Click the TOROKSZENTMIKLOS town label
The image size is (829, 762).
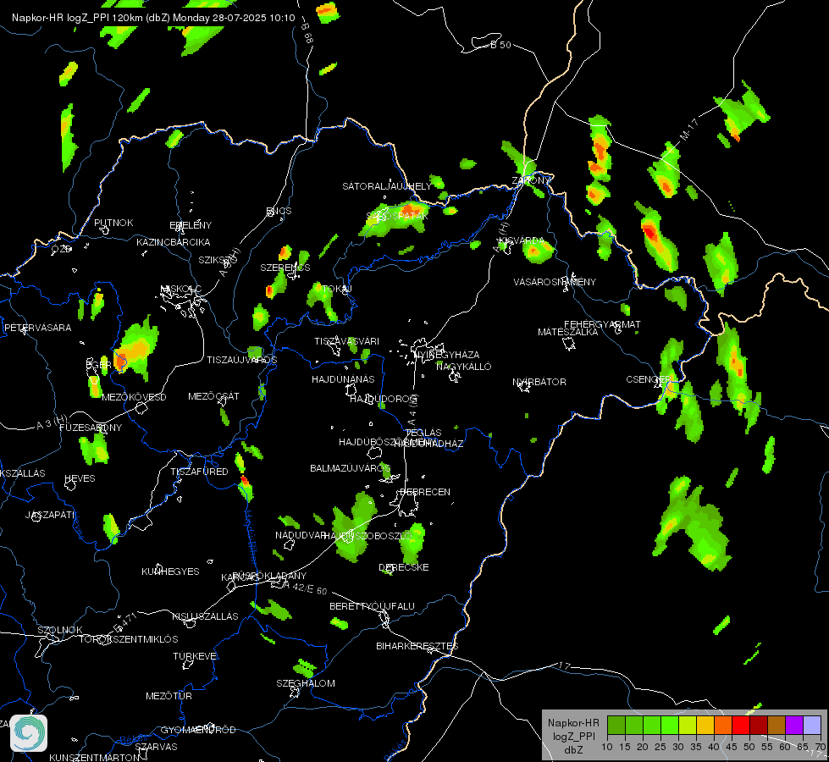click(x=129, y=639)
